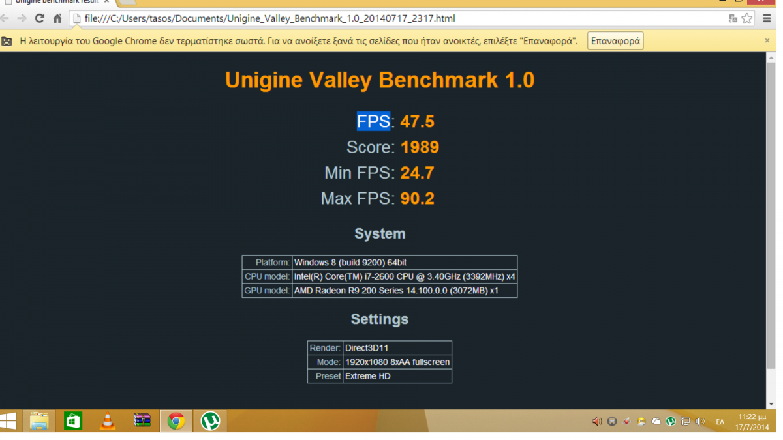Click the yellow disc tray icon
This screenshot has height=440, width=783.
(641, 422)
